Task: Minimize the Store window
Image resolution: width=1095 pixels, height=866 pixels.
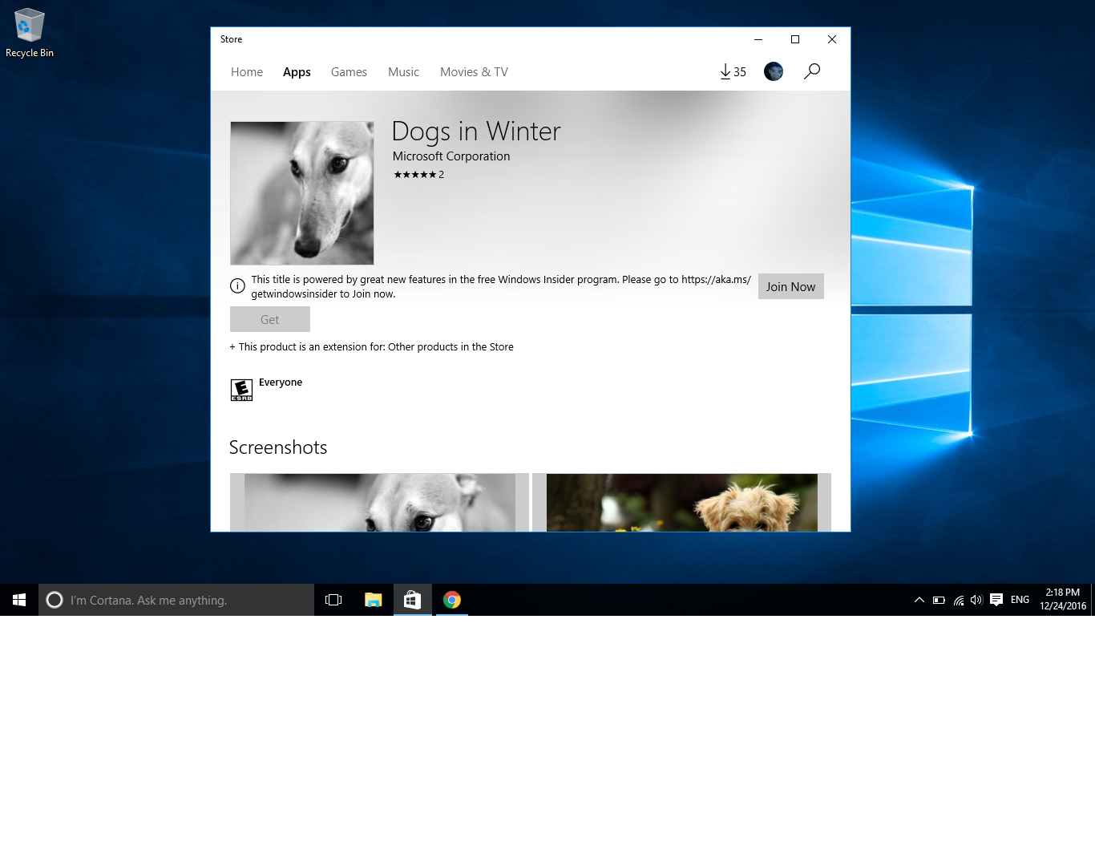Action: pos(758,39)
